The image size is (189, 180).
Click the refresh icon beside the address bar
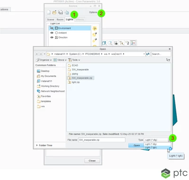(x=148, y=54)
